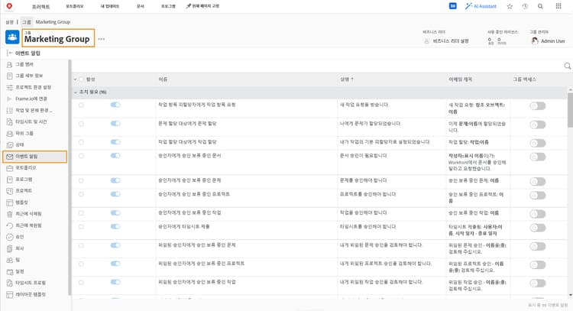Open 프로그램 in top navigation
This screenshot has width=573, height=311.
pos(168,6)
